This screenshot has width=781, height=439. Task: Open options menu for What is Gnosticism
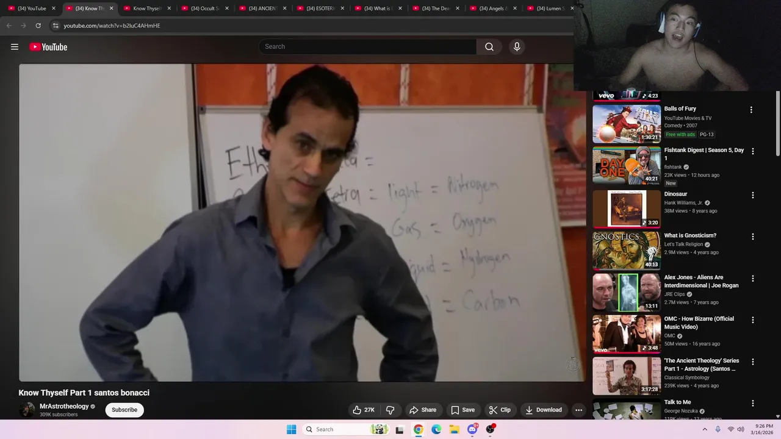752,237
